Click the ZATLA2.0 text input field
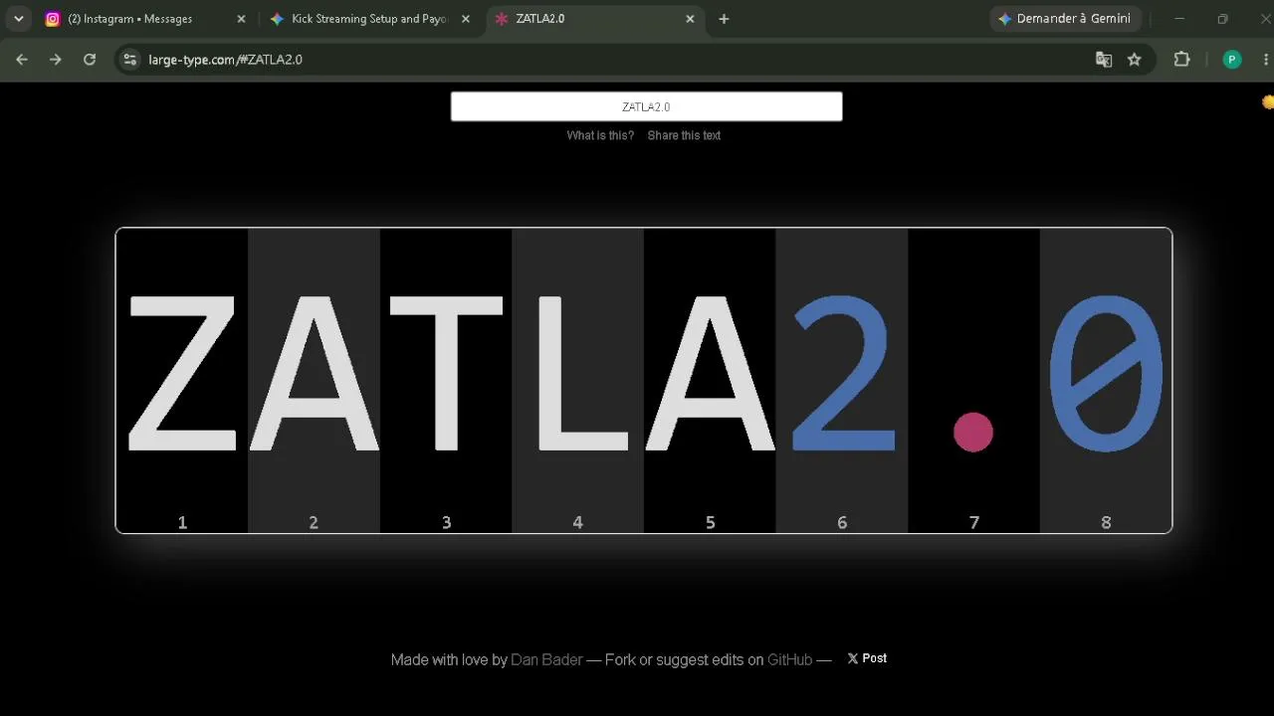Screen dimensions: 1274x716 pos(646,106)
